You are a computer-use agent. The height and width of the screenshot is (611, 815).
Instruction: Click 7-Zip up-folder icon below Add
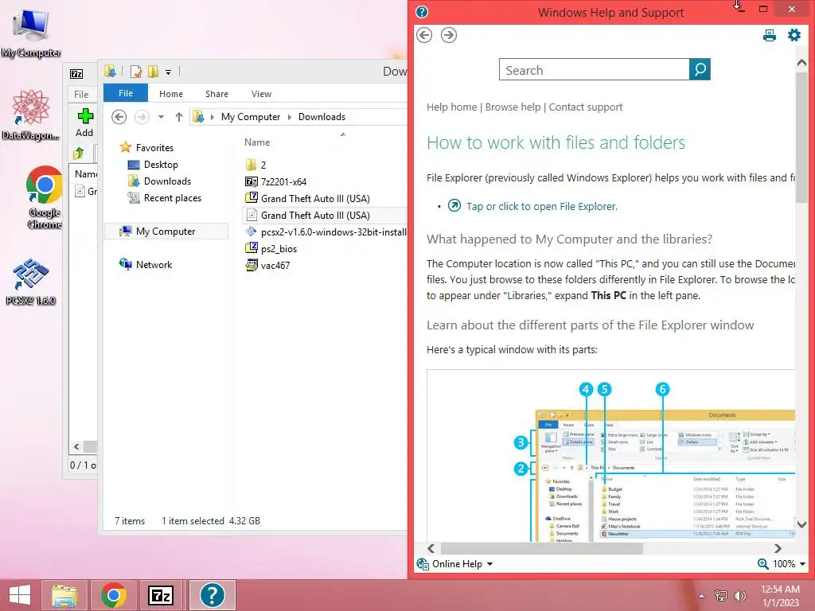pyautogui.click(x=79, y=154)
